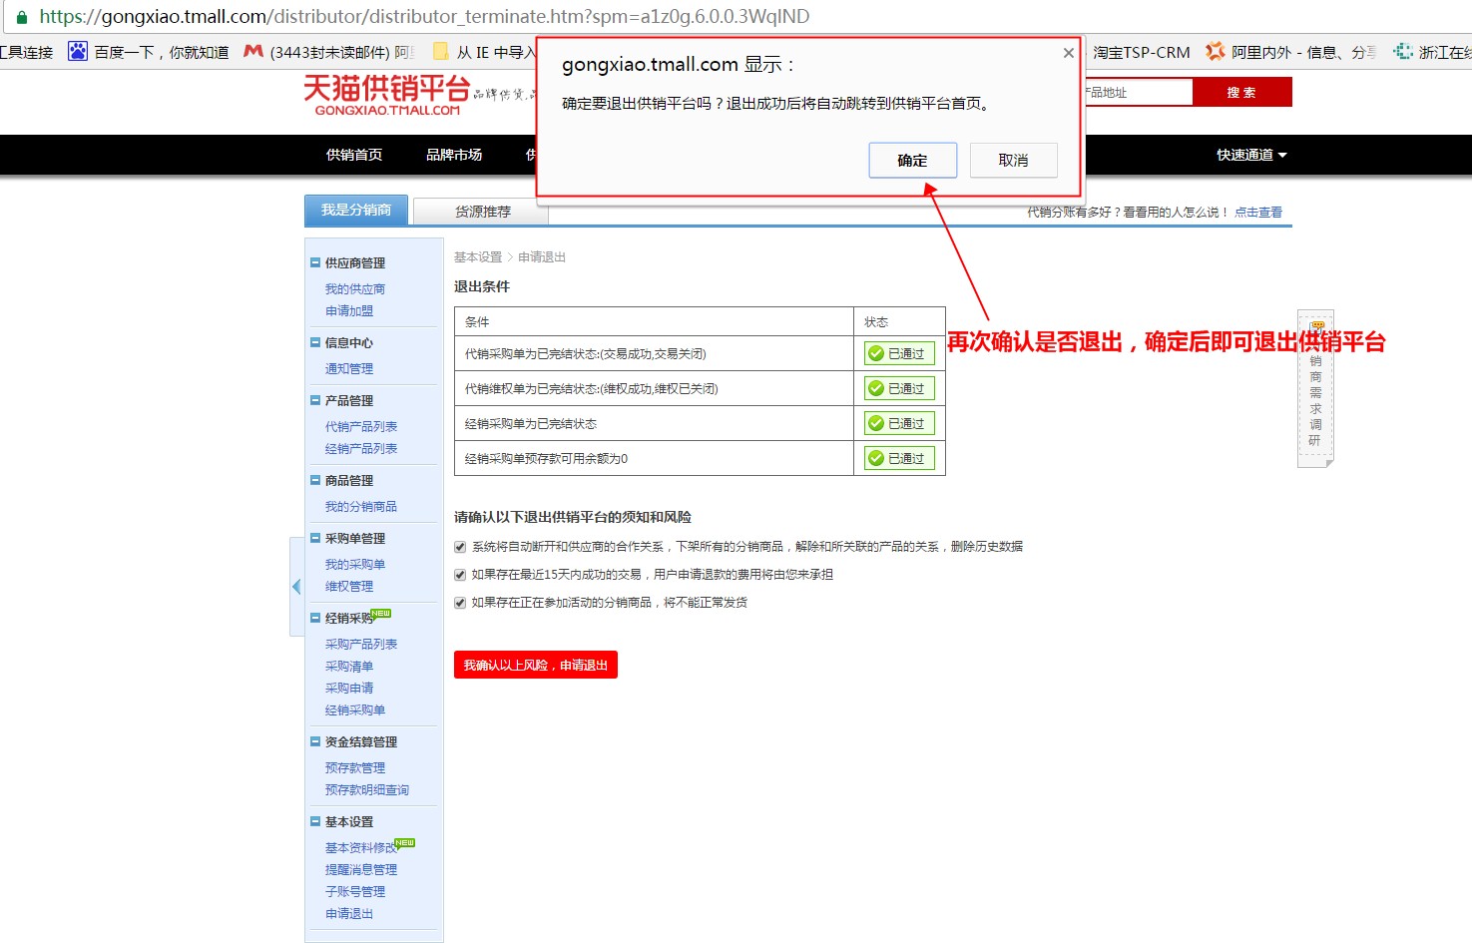Screen dimensions: 1472x943
Task: Click 已通过 status in 代销维权单 row
Action: (899, 388)
